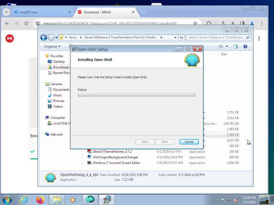The image size is (274, 205).
Task: Bookmark page with the star icon
Action: [x=195, y=23]
